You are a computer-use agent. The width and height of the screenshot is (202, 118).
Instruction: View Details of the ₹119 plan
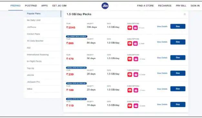pyautogui.click(x=162, y=104)
